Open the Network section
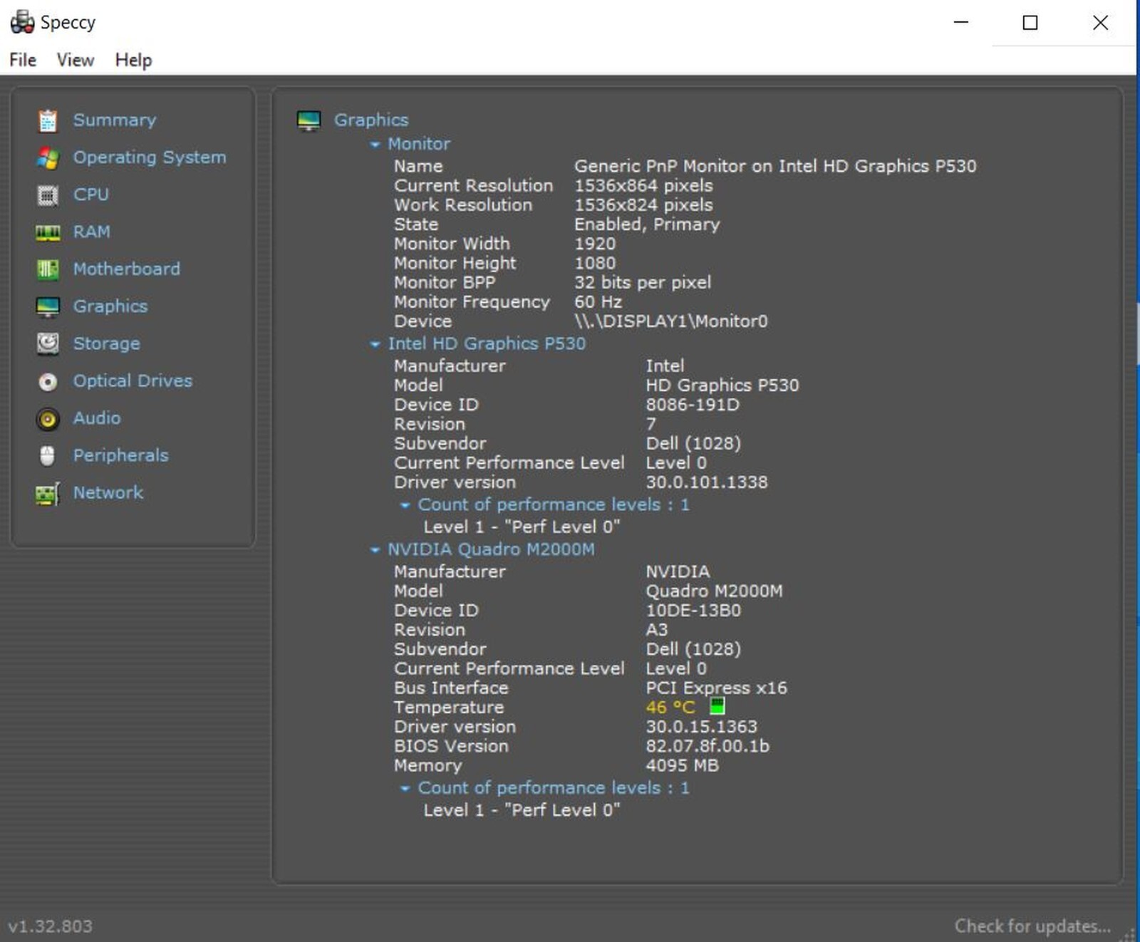 [108, 492]
